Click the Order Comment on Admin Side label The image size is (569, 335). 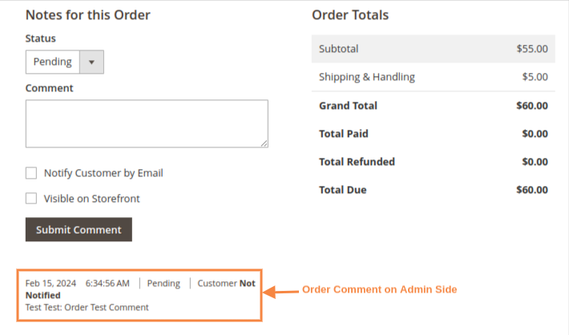pyautogui.click(x=379, y=289)
